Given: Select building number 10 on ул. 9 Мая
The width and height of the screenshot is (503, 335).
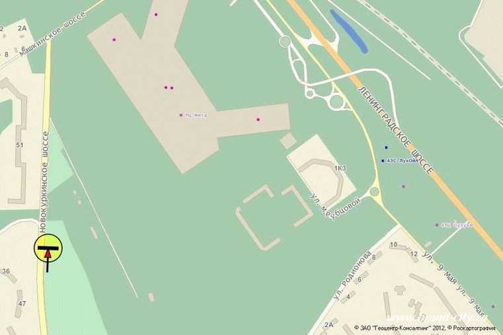Looking at the screenshot, I should pos(394,244).
